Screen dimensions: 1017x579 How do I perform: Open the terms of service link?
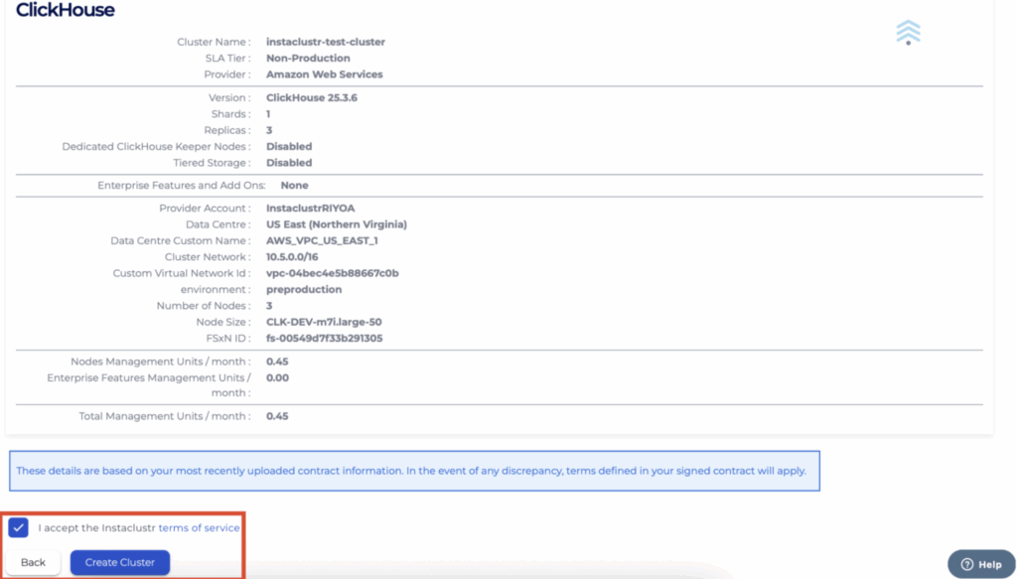click(x=199, y=528)
